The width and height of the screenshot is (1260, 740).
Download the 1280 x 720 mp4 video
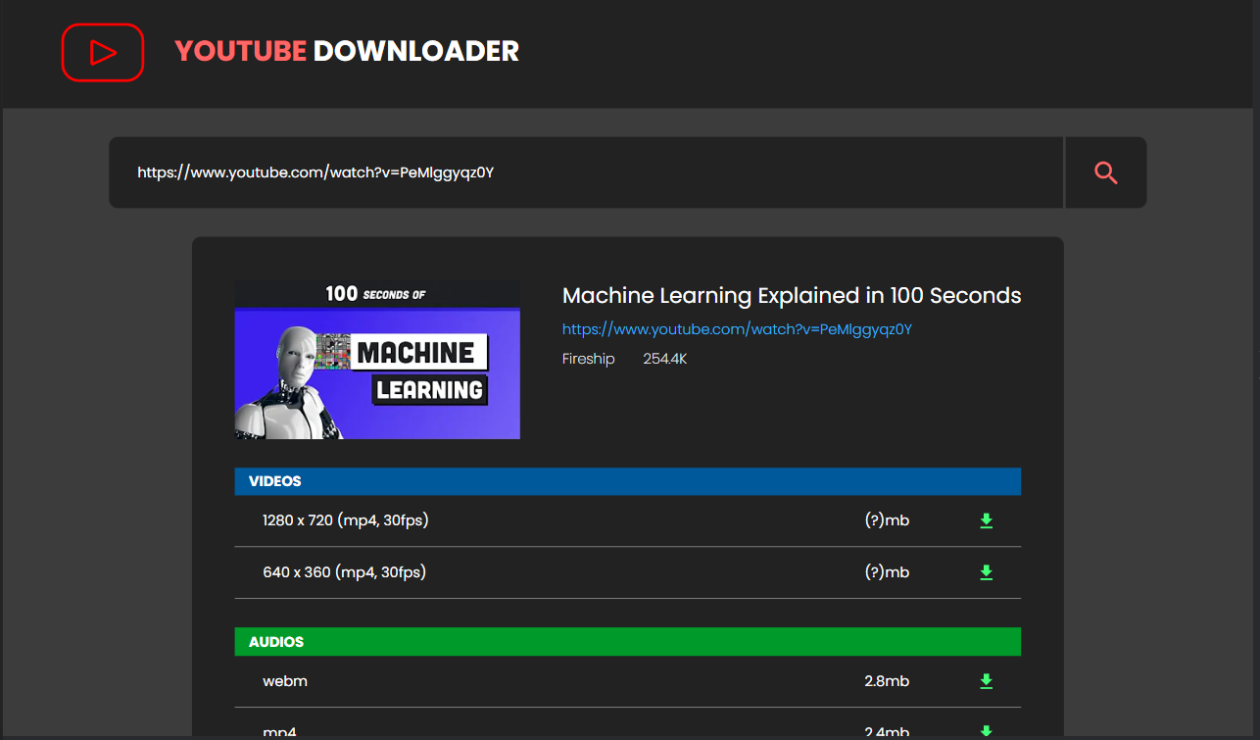(x=986, y=520)
